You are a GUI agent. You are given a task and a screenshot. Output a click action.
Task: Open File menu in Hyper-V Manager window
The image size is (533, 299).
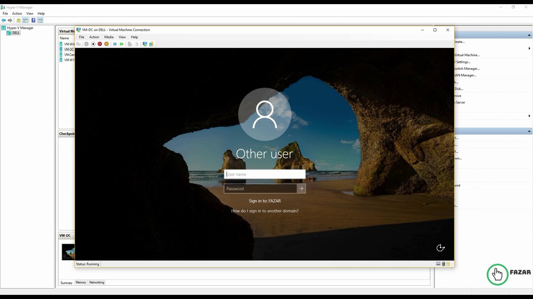pyautogui.click(x=5, y=14)
